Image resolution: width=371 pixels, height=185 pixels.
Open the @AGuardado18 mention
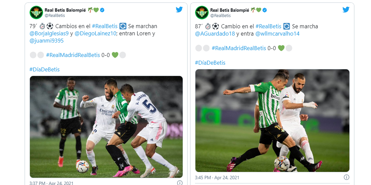[215, 33]
